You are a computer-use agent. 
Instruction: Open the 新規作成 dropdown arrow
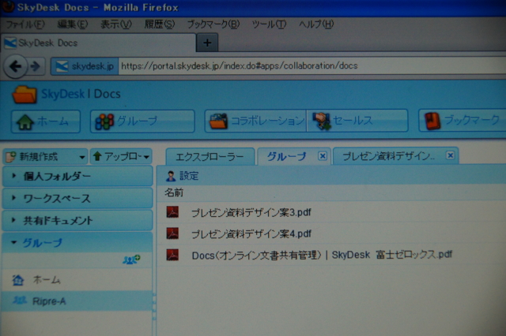point(82,157)
